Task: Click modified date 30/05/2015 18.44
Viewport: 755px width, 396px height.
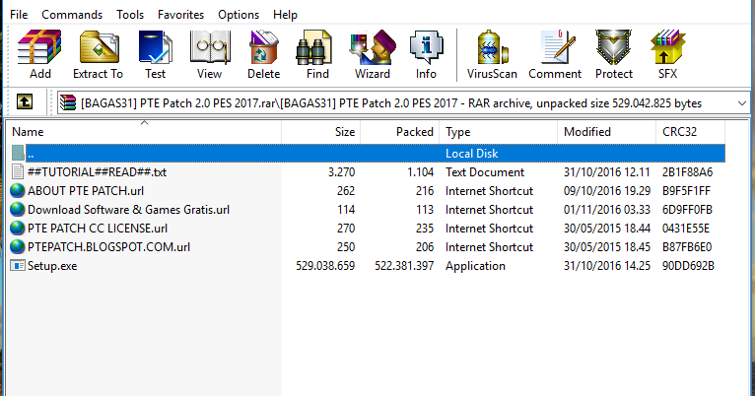Action: click(x=607, y=229)
